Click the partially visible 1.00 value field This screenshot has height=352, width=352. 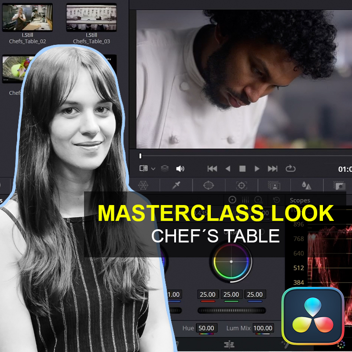pyautogui.click(x=174, y=294)
